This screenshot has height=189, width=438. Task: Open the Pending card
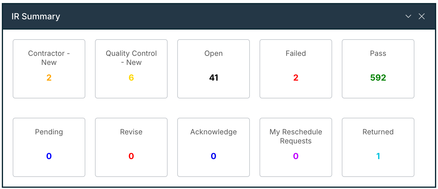point(49,147)
